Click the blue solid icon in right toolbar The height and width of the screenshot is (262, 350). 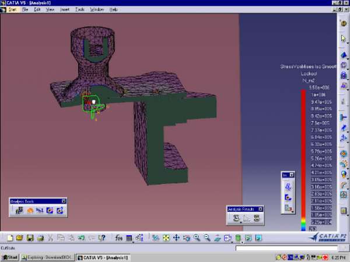click(x=344, y=55)
